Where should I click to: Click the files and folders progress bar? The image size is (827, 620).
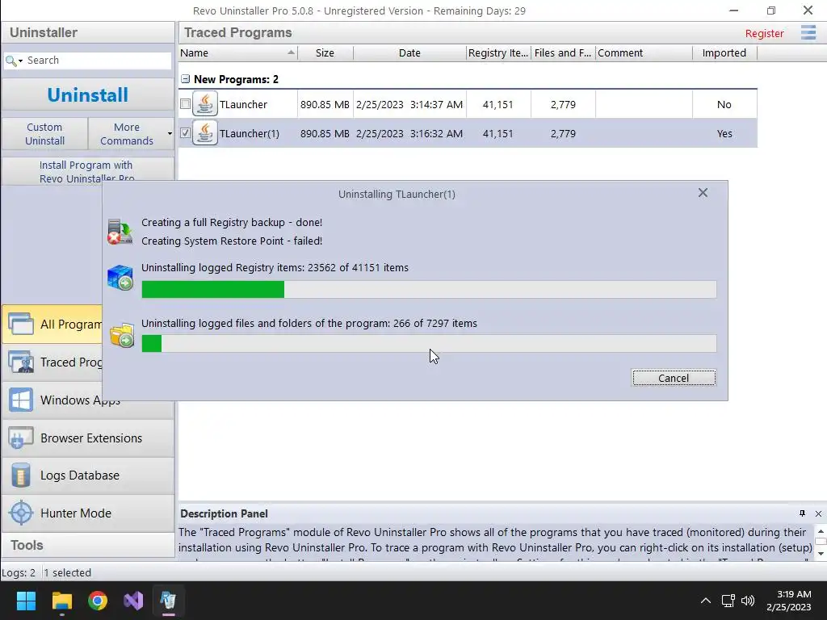click(429, 344)
